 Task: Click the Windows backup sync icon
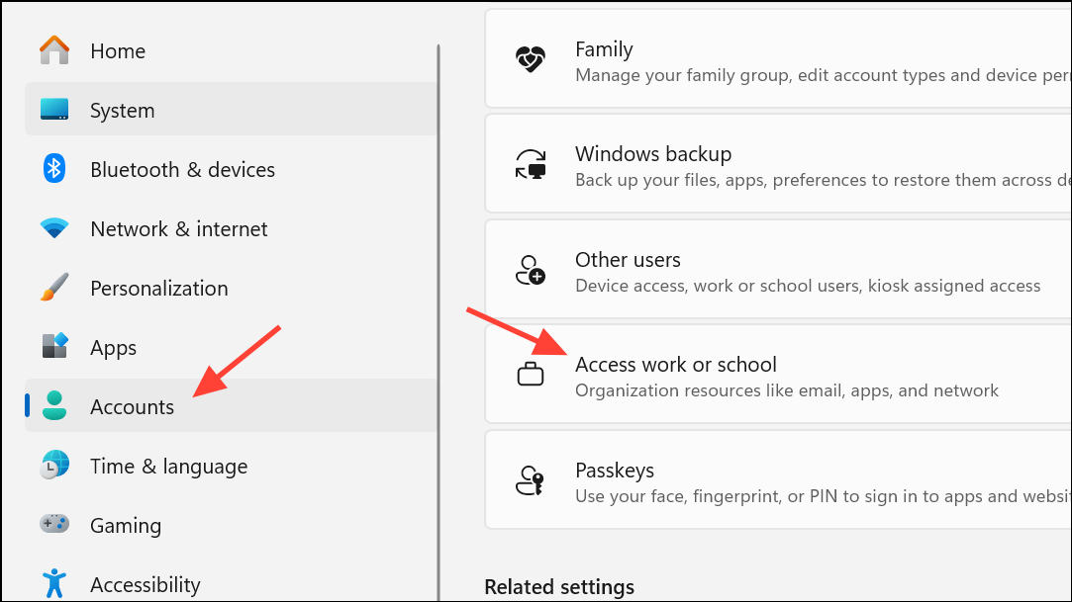pos(531,163)
